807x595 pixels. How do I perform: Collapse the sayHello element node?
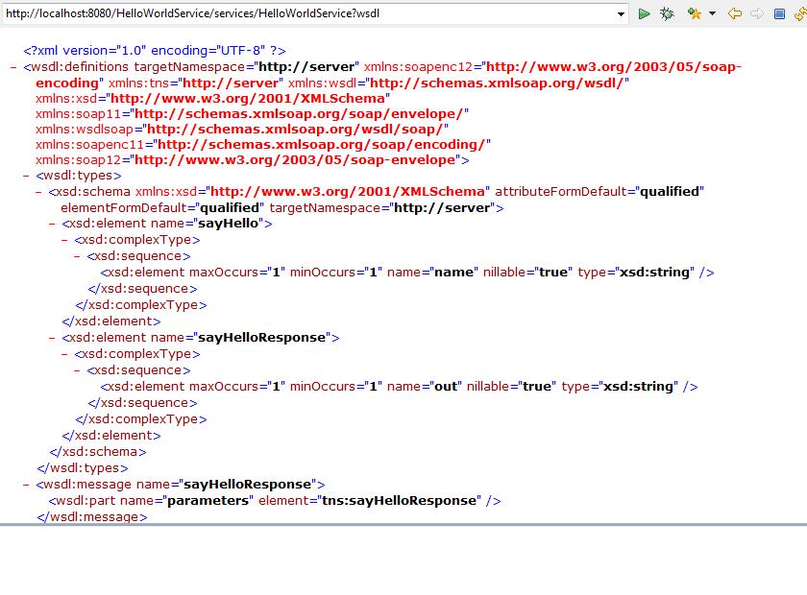50,224
